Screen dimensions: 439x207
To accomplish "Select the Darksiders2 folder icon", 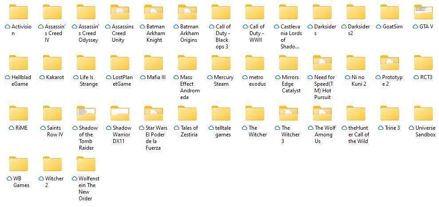I will tap(356, 12).
